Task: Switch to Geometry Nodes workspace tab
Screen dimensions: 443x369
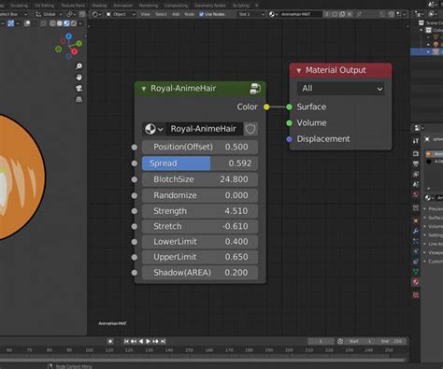Action: coord(210,6)
